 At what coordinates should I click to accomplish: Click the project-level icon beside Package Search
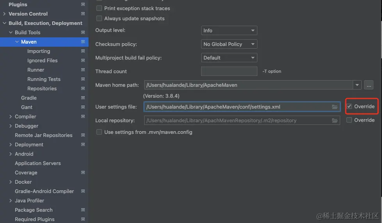83,210
